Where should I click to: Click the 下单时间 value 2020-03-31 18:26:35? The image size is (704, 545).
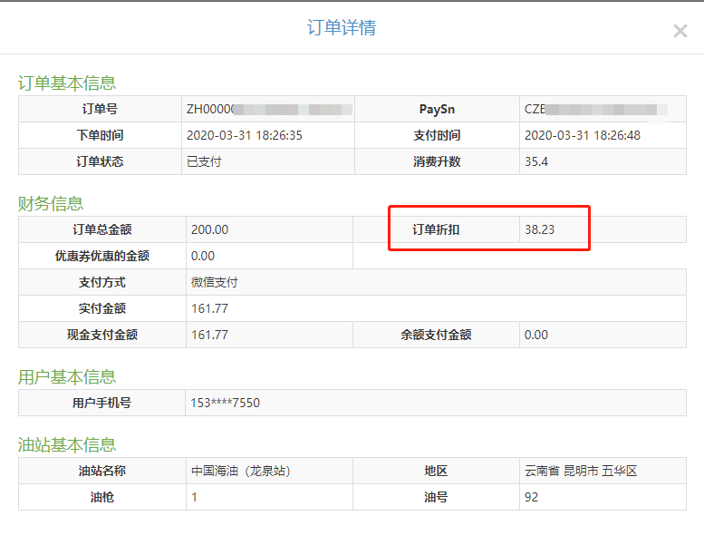(x=244, y=136)
